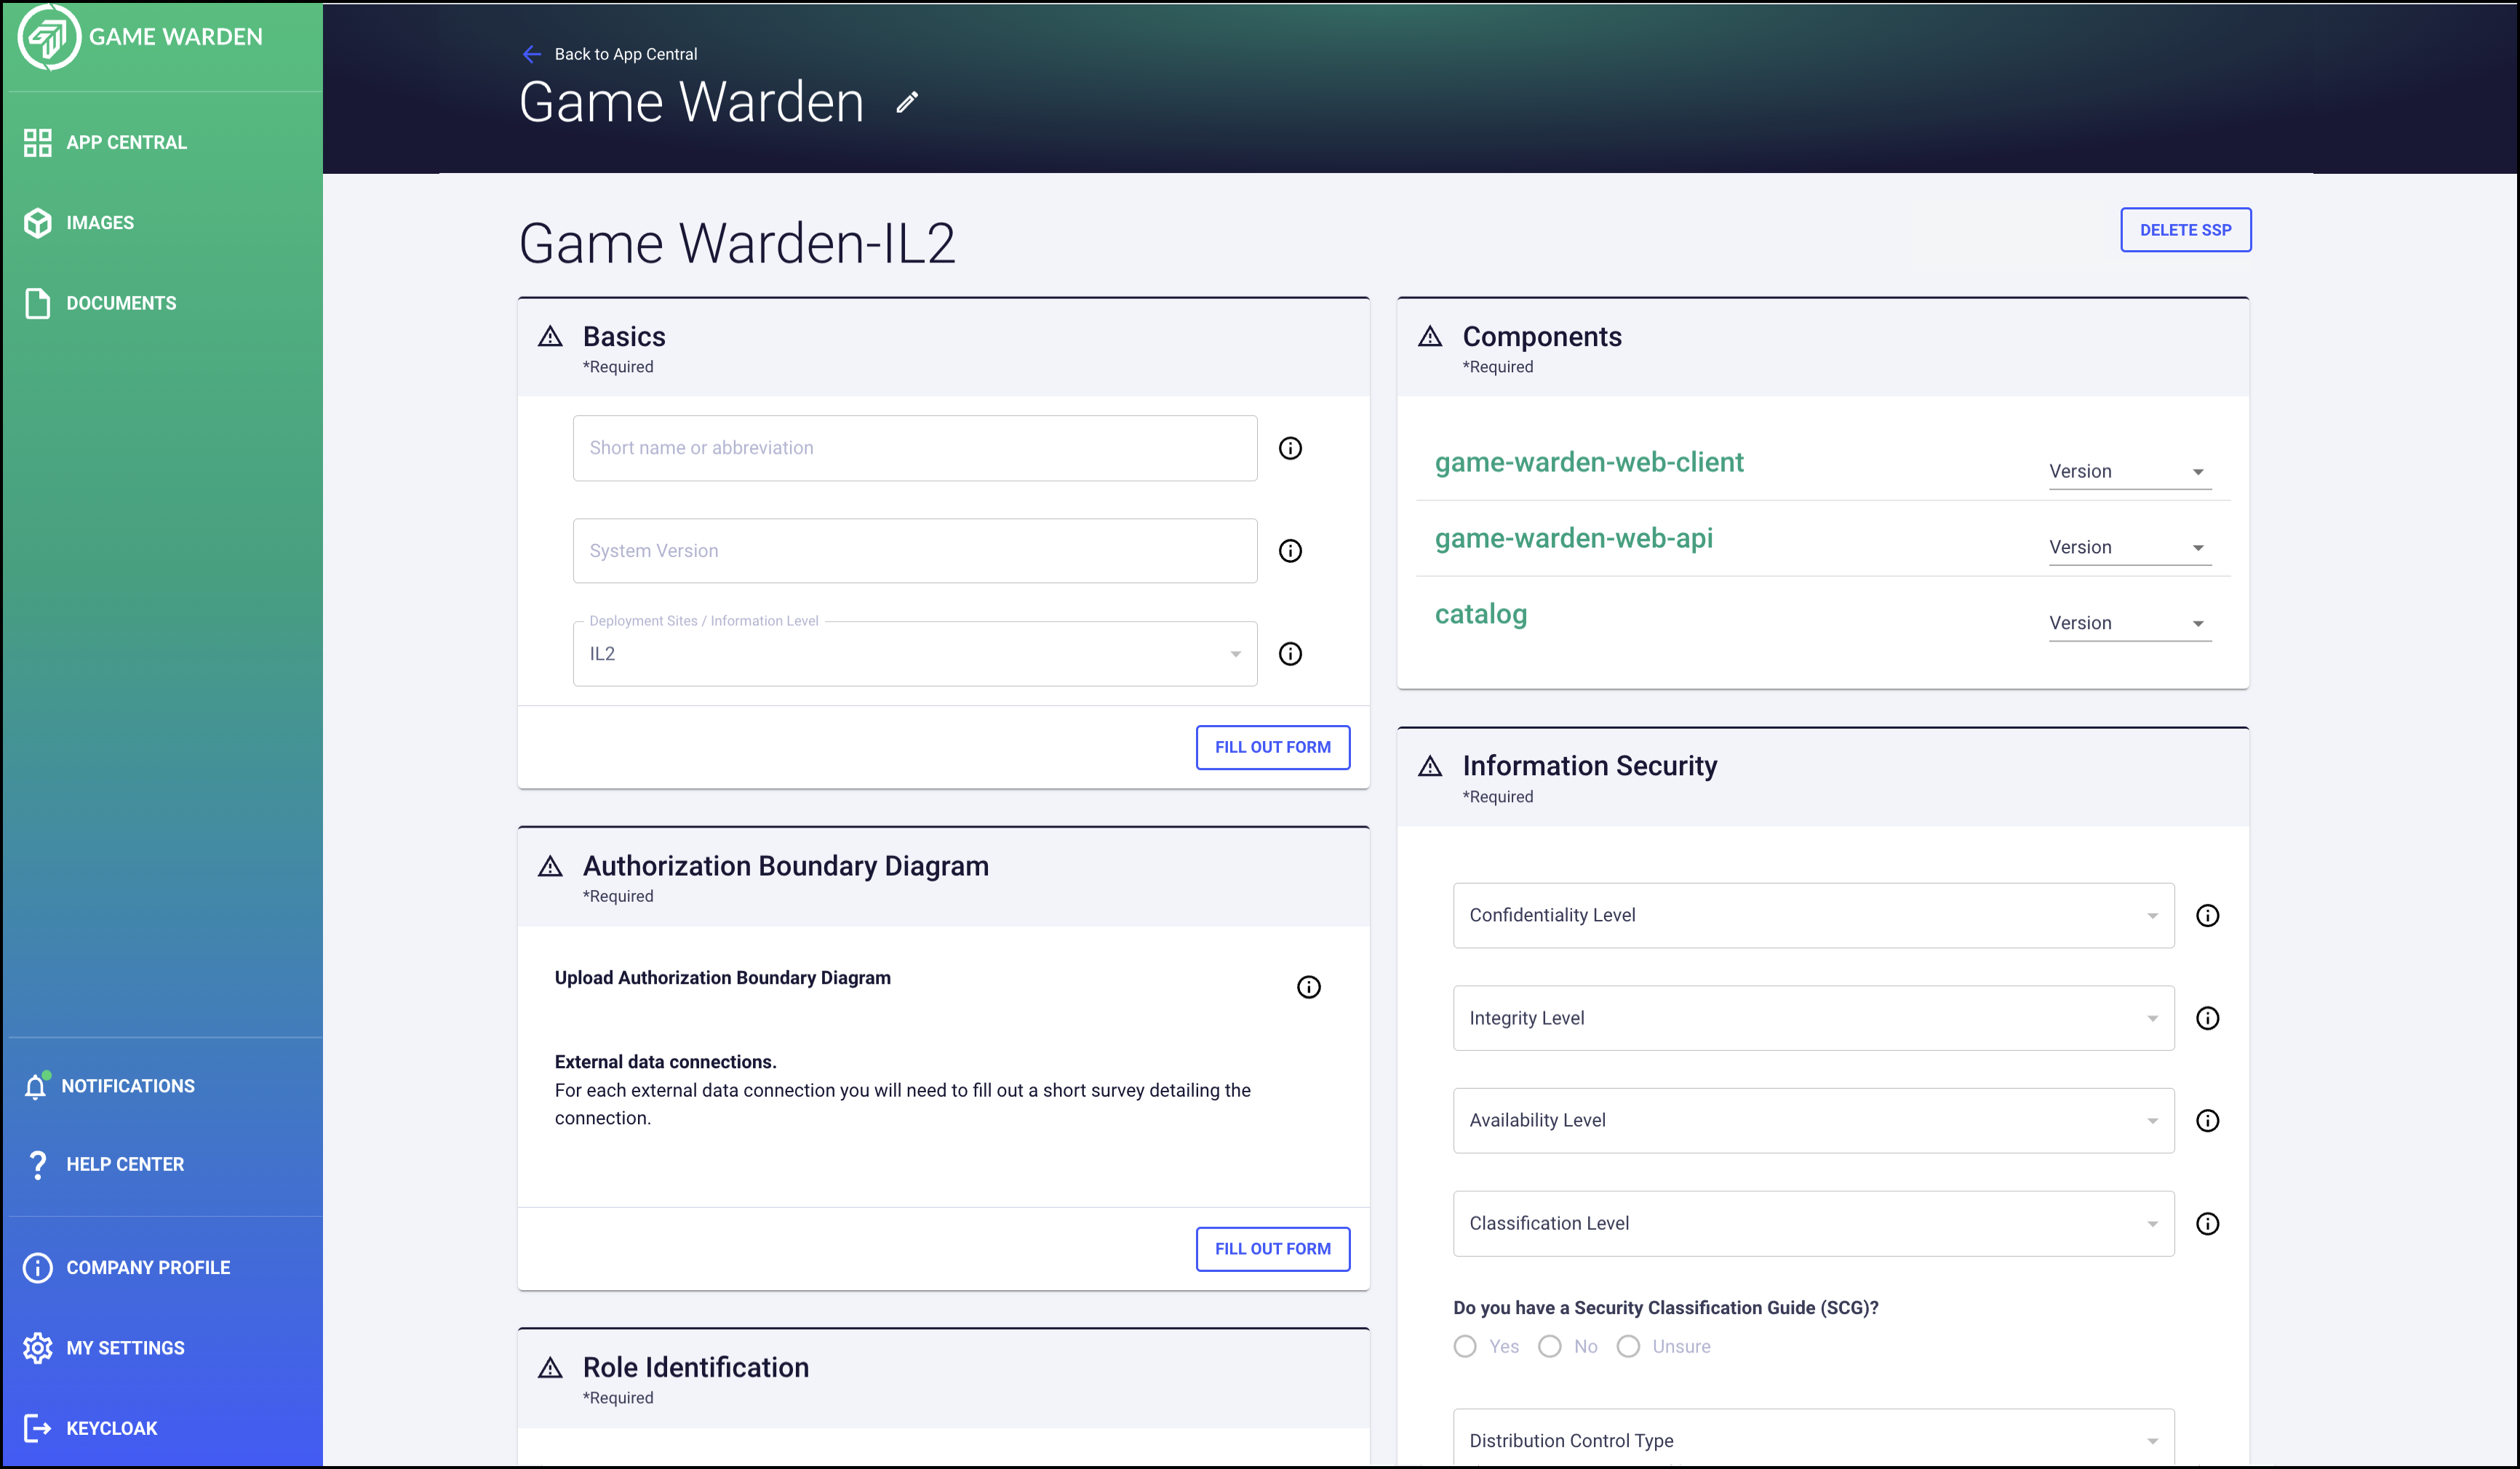This screenshot has width=2520, height=1469.
Task: Open Company Profile menu item
Action: coord(148,1267)
